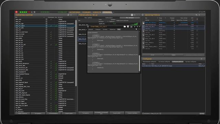220x124 pixels.
Task: Switch to the КОТИРОВКИ tab
Action: 75,12
